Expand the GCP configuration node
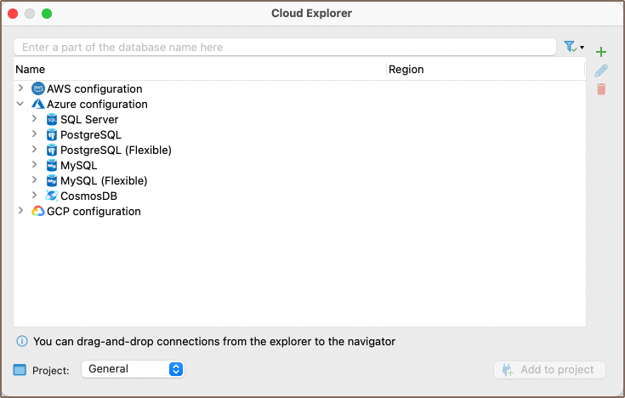This screenshot has width=625, height=398. click(x=20, y=212)
